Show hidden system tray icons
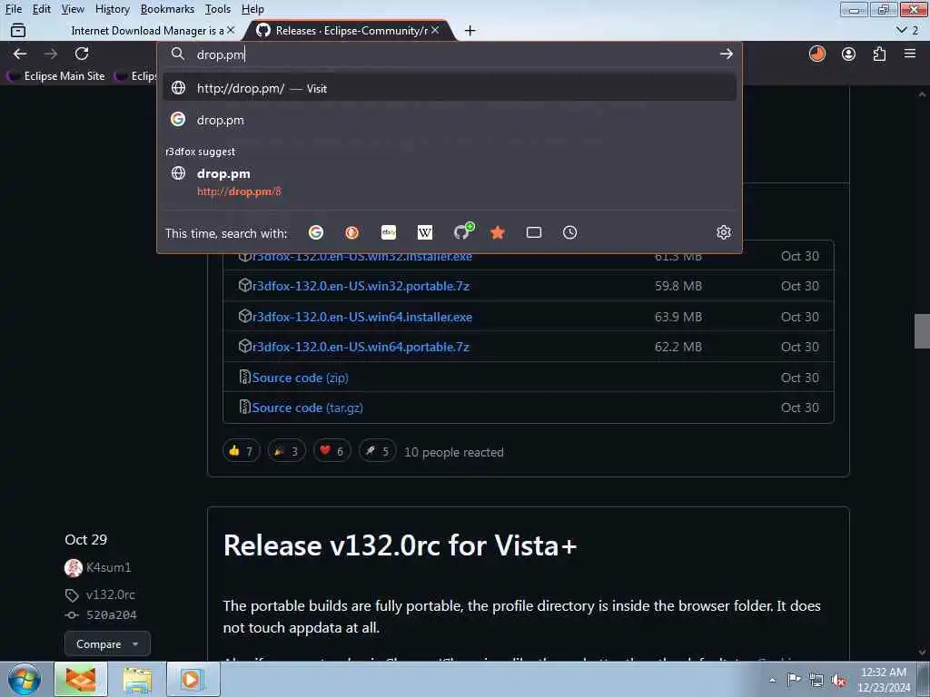The height and width of the screenshot is (697, 930). pyautogui.click(x=772, y=680)
